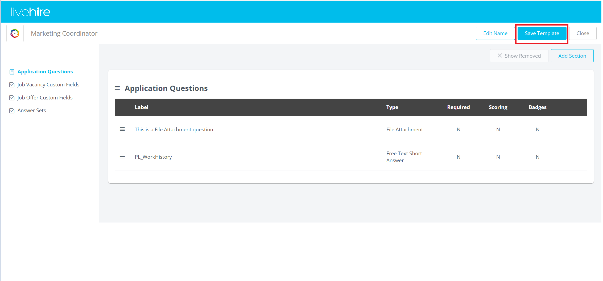This screenshot has height=281, width=603.
Task: Click the Edit Name button
Action: [x=495, y=33]
